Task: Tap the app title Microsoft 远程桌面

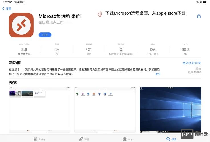Action: [60, 16]
